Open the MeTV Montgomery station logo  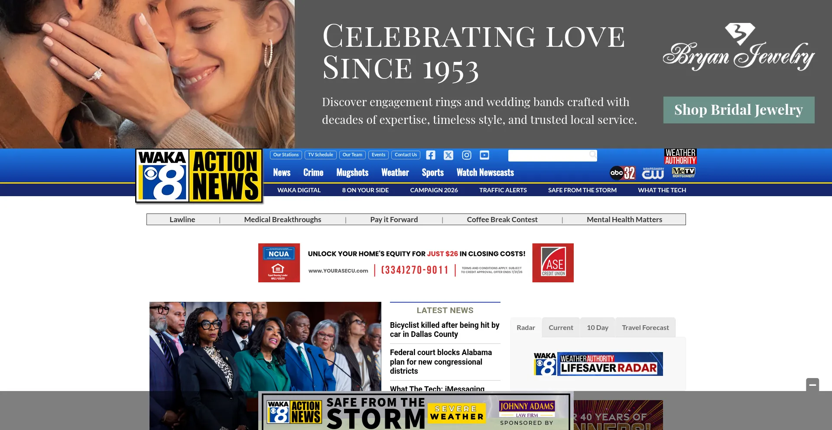click(683, 172)
